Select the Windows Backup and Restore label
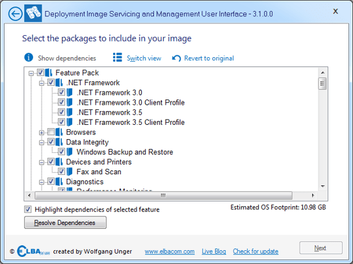This screenshot has height=264, width=353. [125, 152]
